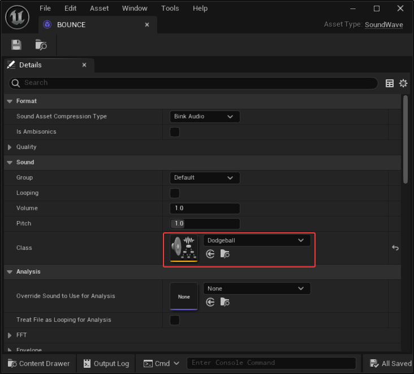The height and width of the screenshot is (374, 414).
Task: Open Details panel settings gear
Action: point(403,83)
